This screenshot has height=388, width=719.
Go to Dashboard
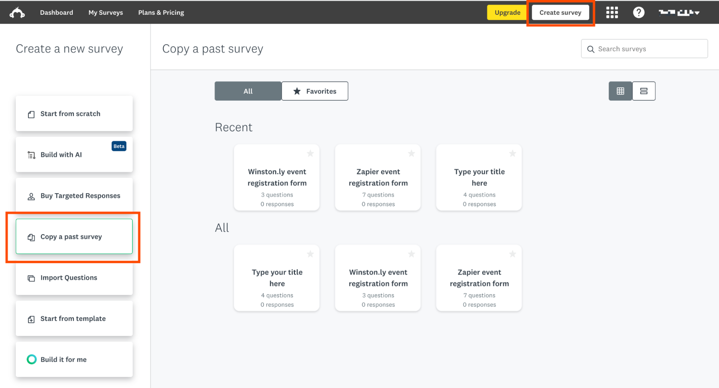point(56,13)
